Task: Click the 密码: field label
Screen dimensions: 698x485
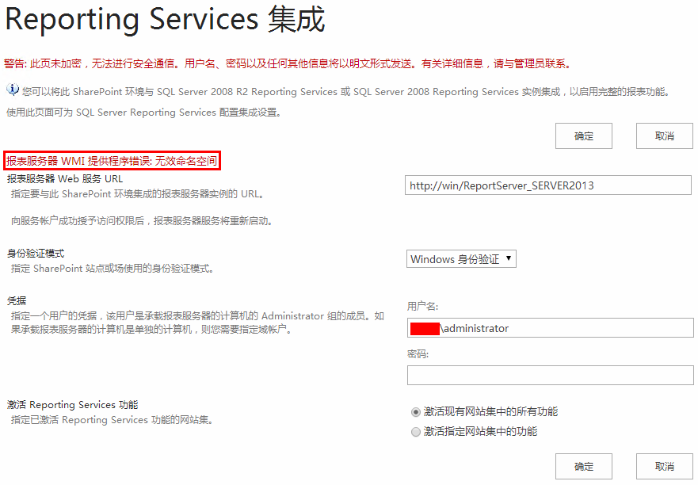Action: coord(418,354)
